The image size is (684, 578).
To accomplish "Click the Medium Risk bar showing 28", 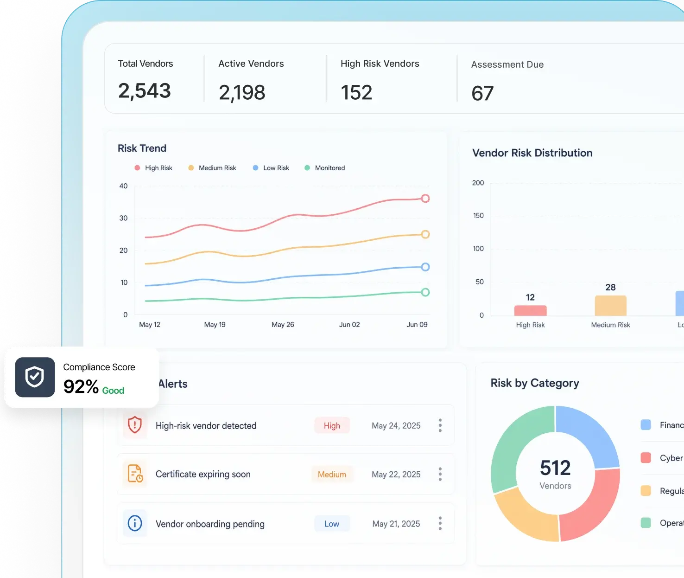I will tap(611, 305).
